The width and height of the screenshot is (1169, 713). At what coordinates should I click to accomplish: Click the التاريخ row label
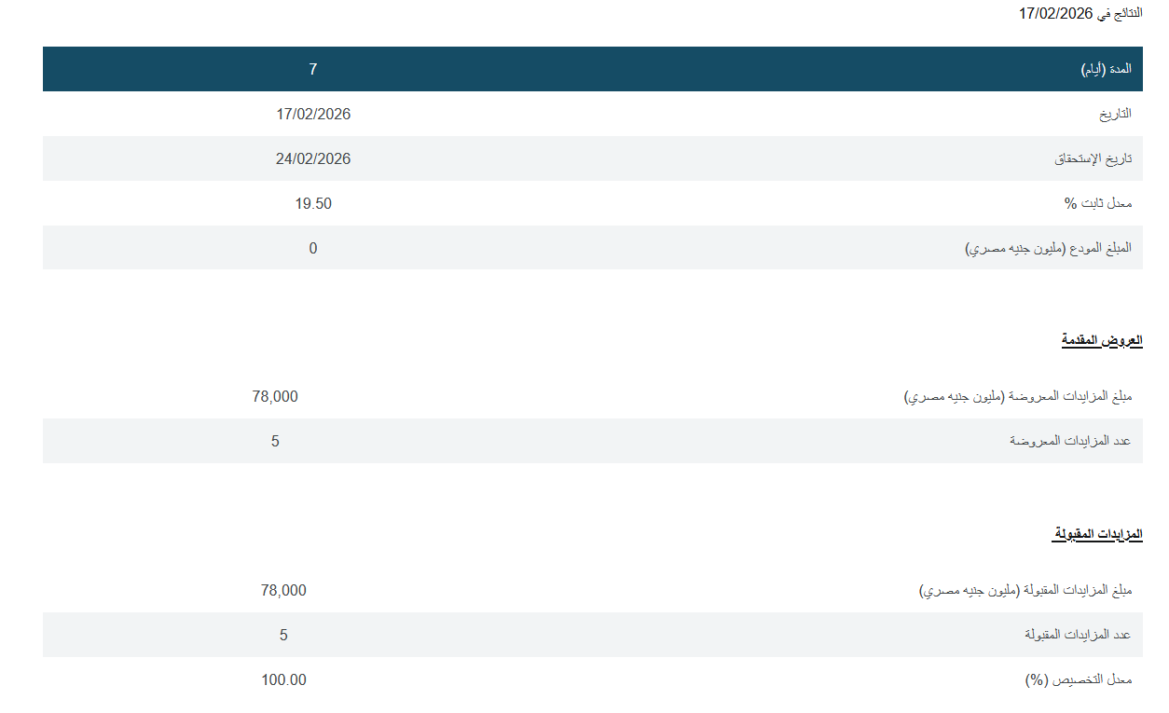tap(1115, 114)
